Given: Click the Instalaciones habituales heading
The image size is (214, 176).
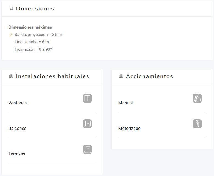Looking at the screenshot, I should 52,76.
